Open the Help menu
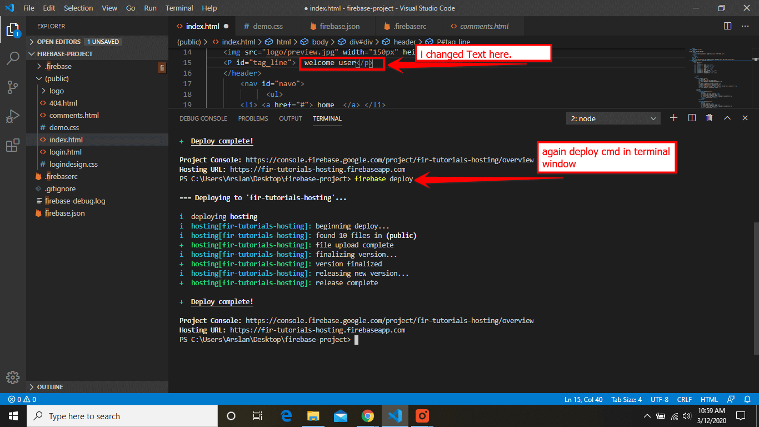 pyautogui.click(x=209, y=8)
